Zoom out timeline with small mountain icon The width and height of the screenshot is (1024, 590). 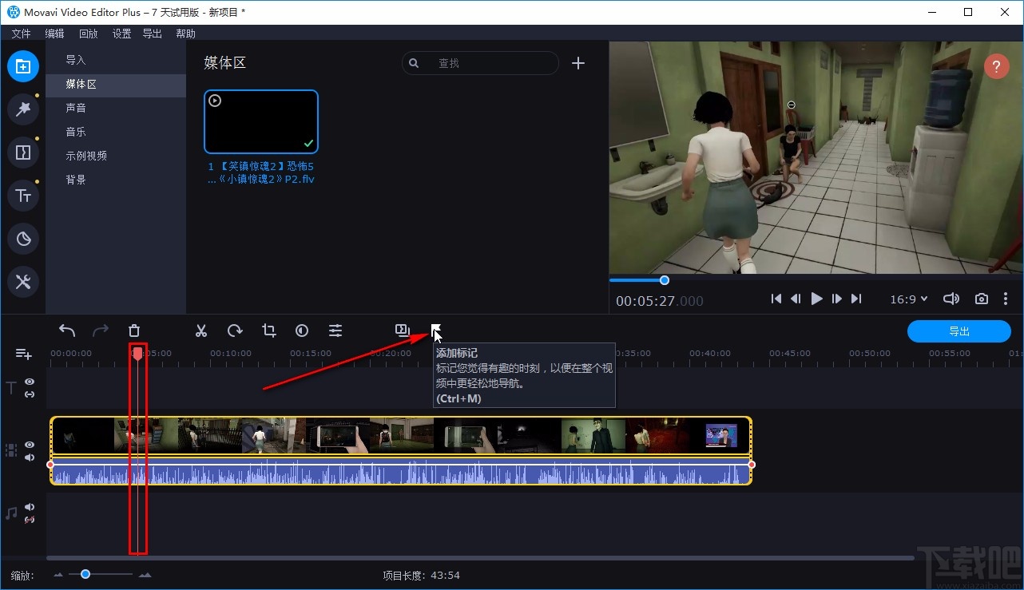(x=59, y=575)
